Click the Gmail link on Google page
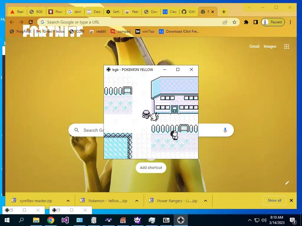Viewport: 302px width, 226px height. coord(254,46)
